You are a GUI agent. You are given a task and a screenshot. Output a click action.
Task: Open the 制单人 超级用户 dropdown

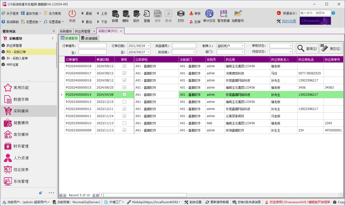pos(242,46)
